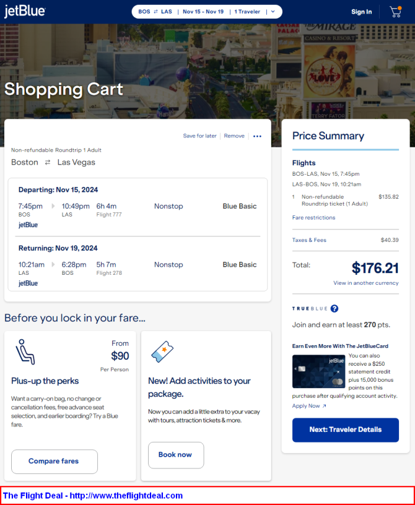Remove the flight from cart
Screen dimensions: 415x505
(x=234, y=136)
